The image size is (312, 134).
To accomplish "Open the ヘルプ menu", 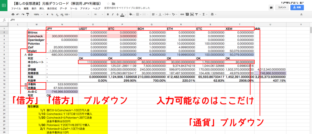I will pyautogui.click(x=97, y=9).
